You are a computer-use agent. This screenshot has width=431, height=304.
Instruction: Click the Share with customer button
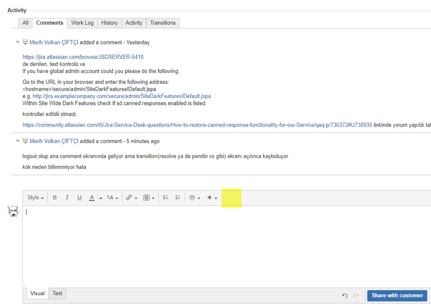click(x=397, y=295)
